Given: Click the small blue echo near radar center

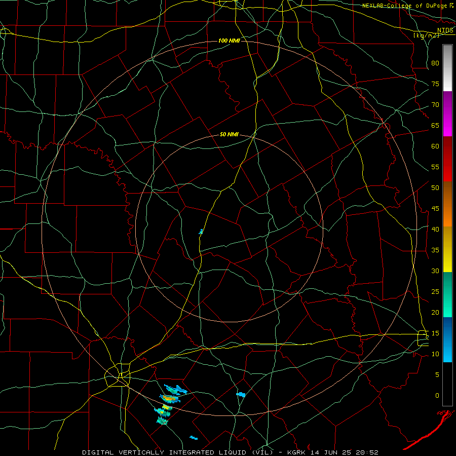Looking at the screenshot, I should coord(201,232).
